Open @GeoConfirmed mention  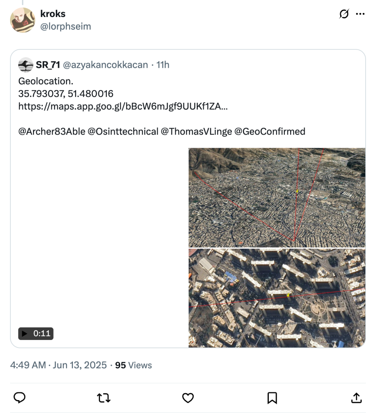270,131
